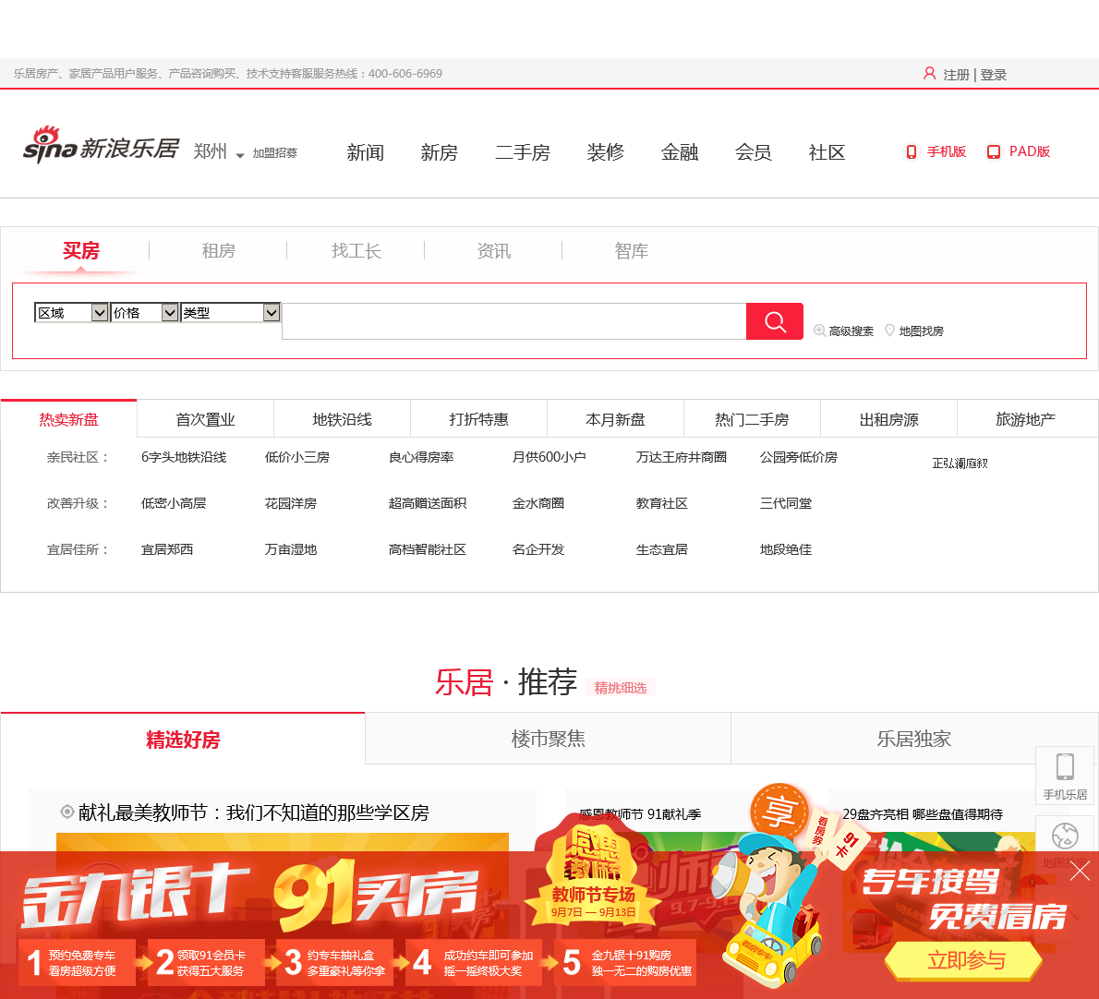Go to 金融 in main navigation
This screenshot has width=1099, height=999.
pyautogui.click(x=680, y=152)
